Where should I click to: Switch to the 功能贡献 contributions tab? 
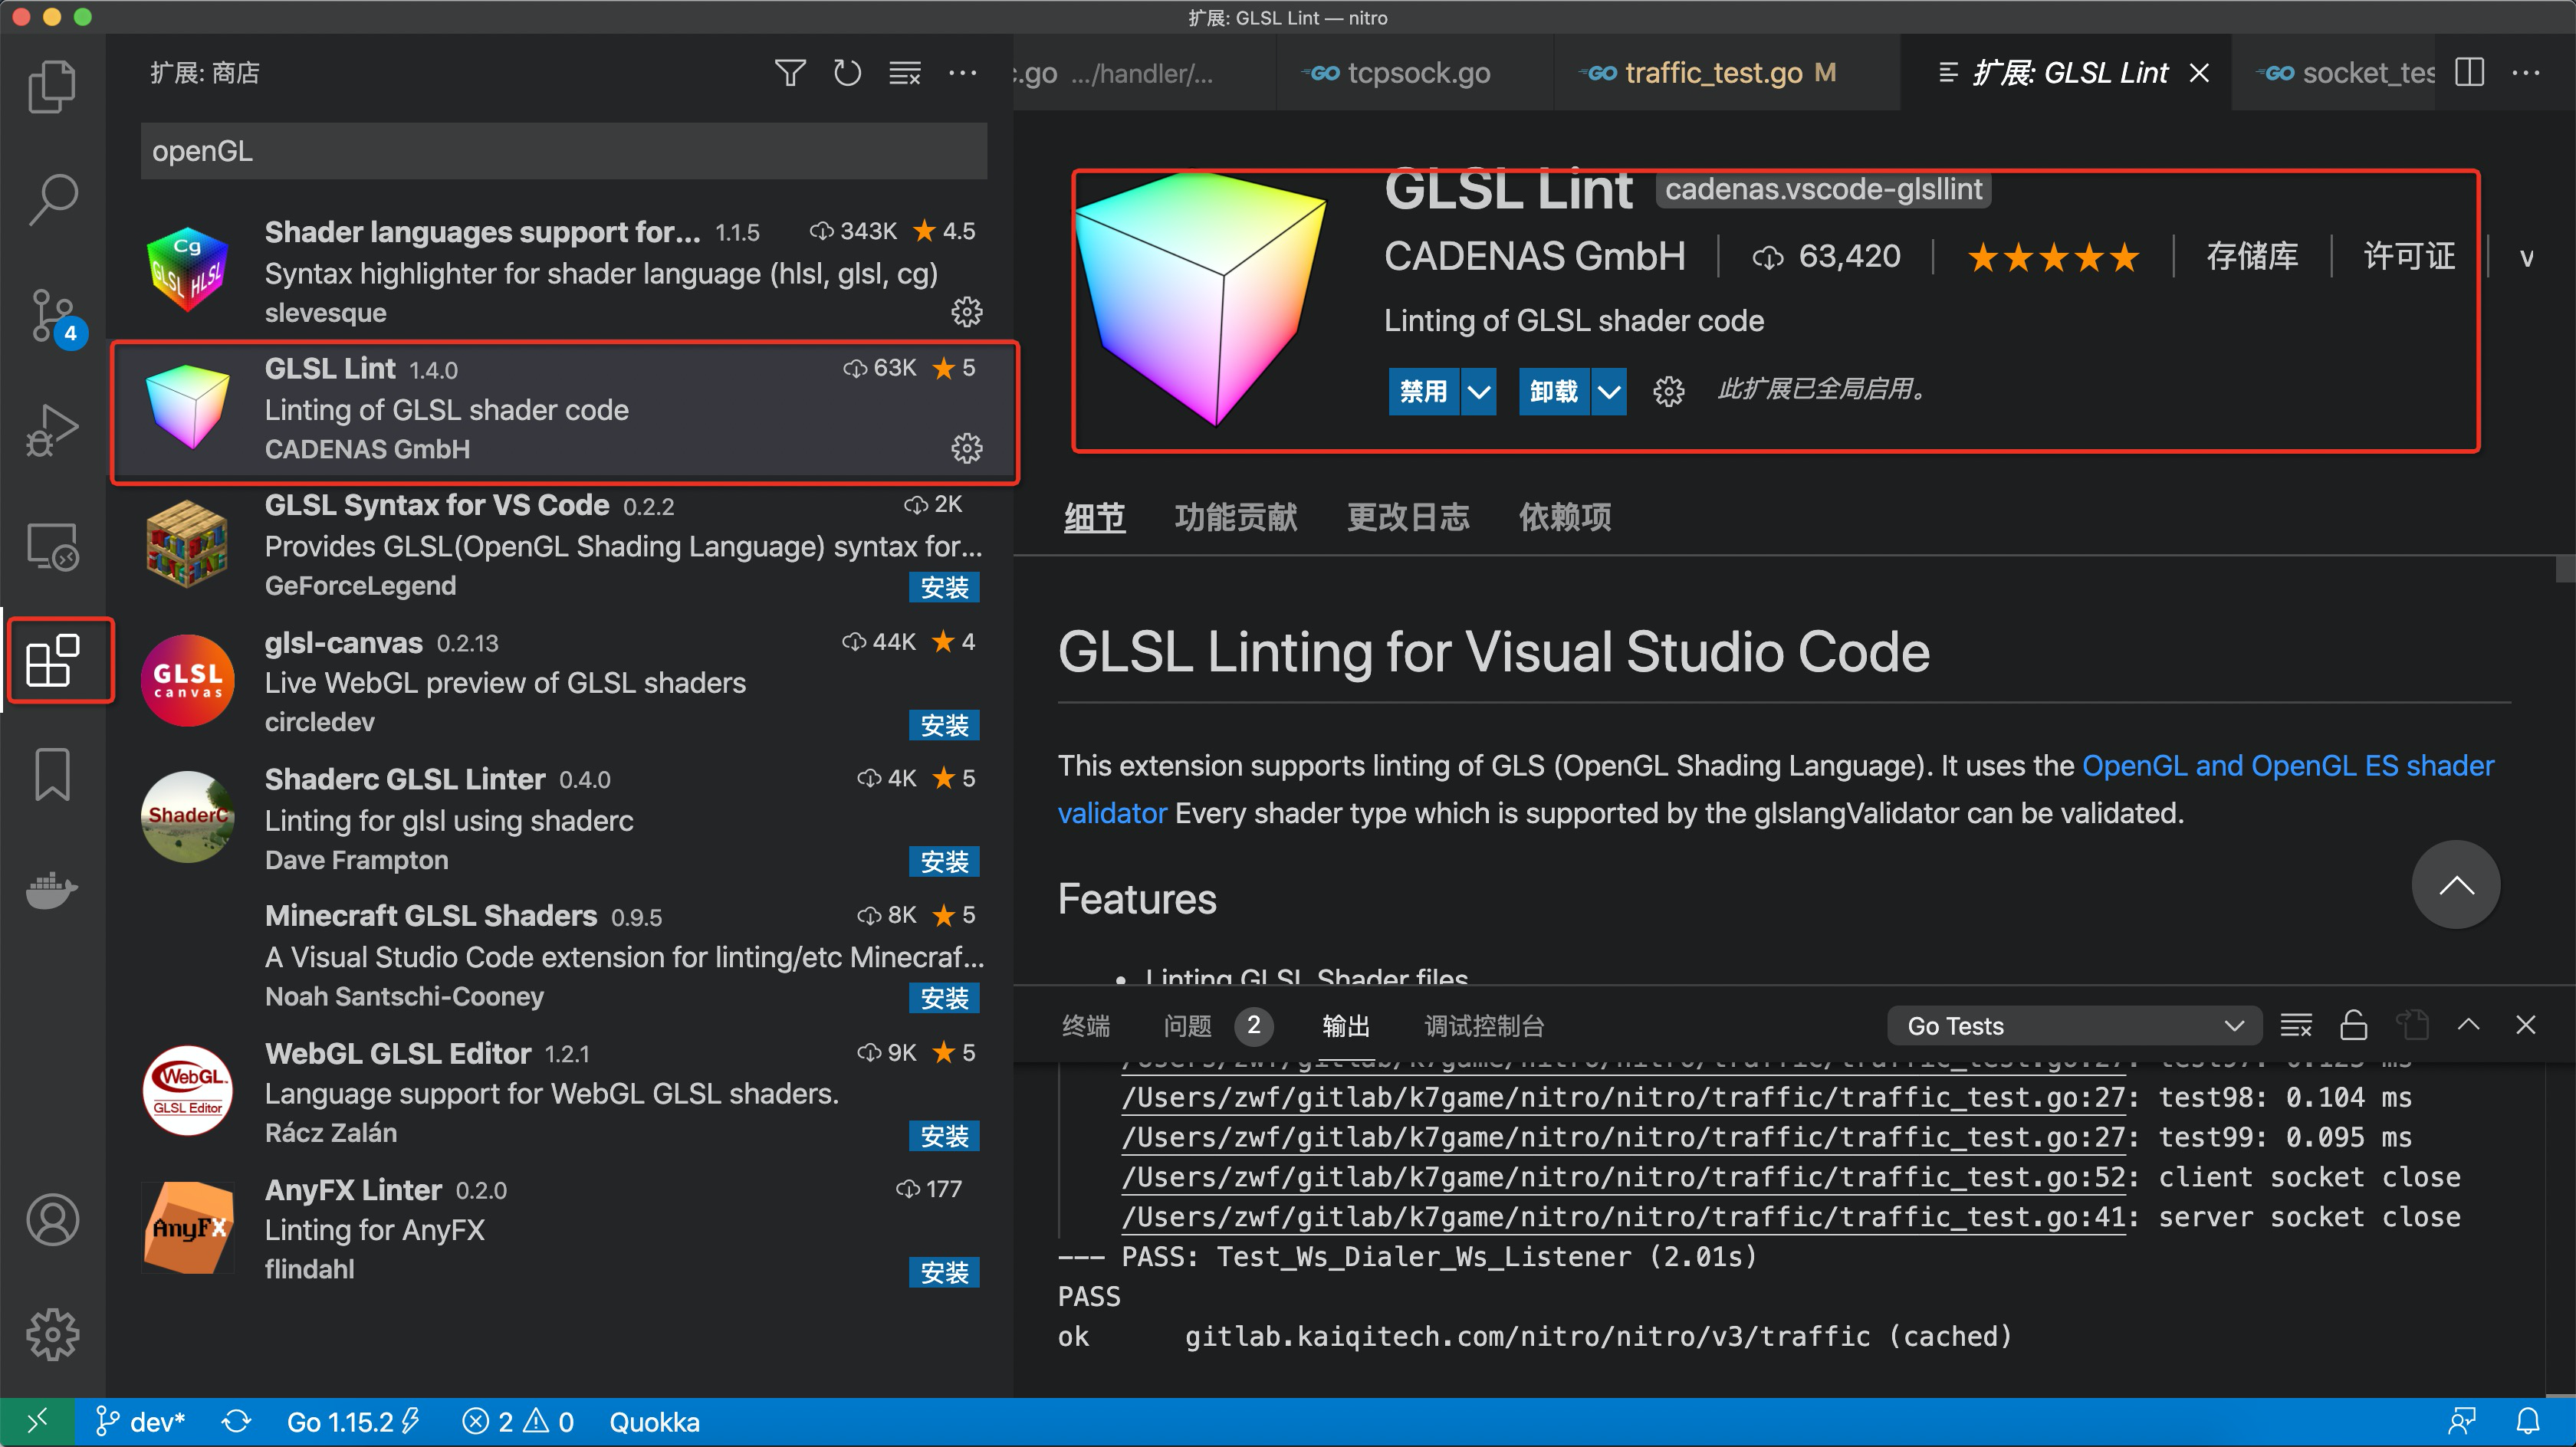(1236, 517)
